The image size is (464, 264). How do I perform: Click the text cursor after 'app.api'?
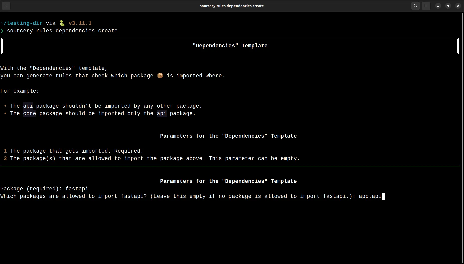383,196
